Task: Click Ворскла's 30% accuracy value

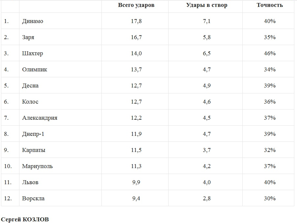Action: [270, 199]
